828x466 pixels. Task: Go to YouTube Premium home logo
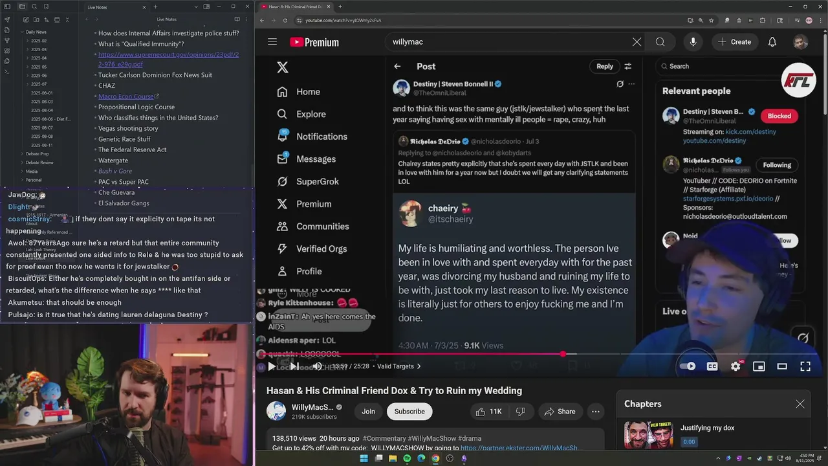pyautogui.click(x=314, y=42)
